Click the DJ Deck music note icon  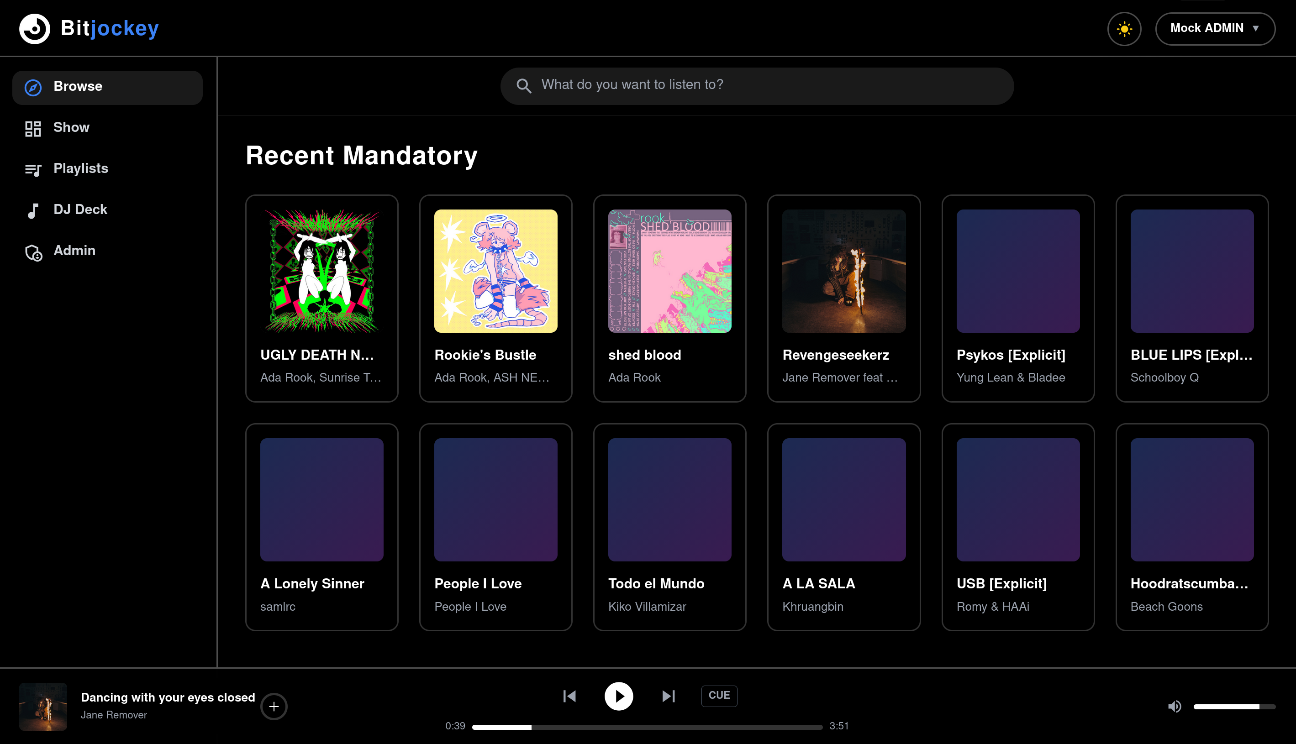point(33,210)
